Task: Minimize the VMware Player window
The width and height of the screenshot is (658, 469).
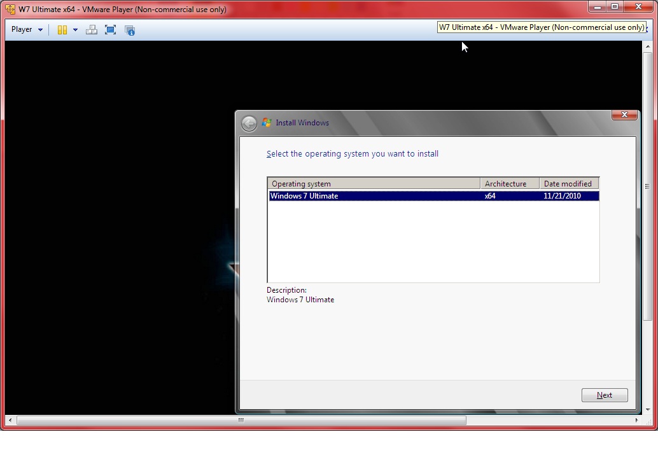Action: pyautogui.click(x=597, y=7)
